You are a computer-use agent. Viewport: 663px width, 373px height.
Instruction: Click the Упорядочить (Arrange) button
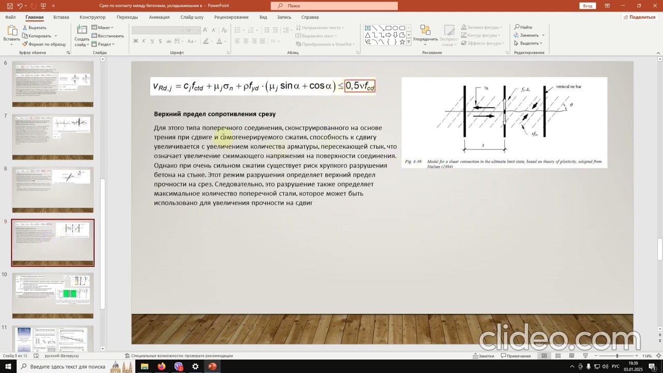[x=425, y=34]
